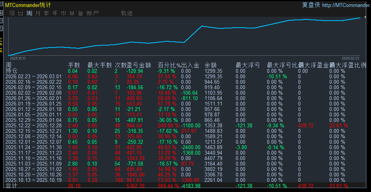Select row 2025.11.17 ~ 2025.11.23
This screenshot has width=371, height=192.
[34, 153]
